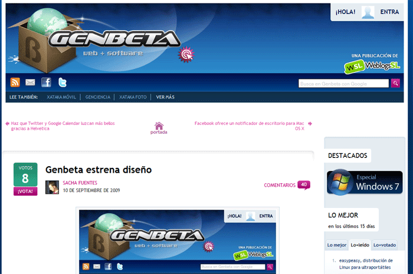413x274 pixels.
Task: Click the user avatar icon beside ENTRA
Action: (x=368, y=12)
